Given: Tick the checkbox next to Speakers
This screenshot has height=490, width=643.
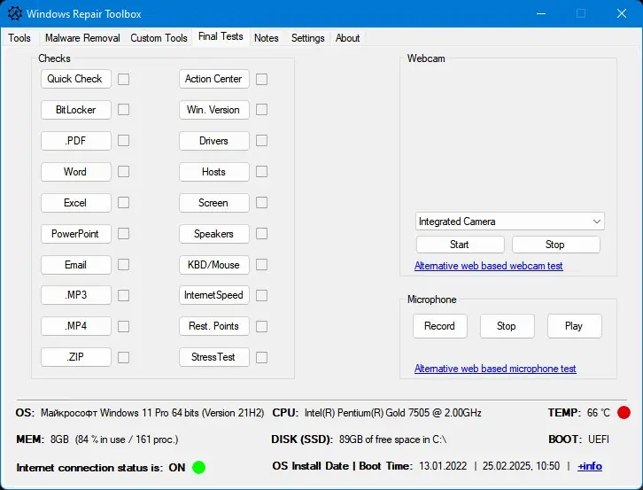Looking at the screenshot, I should (261, 234).
